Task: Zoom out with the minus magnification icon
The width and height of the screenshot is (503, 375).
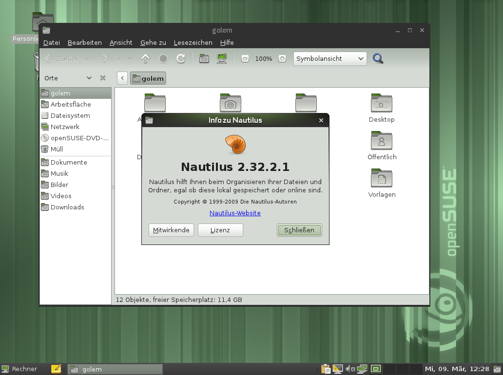Action: (x=245, y=58)
